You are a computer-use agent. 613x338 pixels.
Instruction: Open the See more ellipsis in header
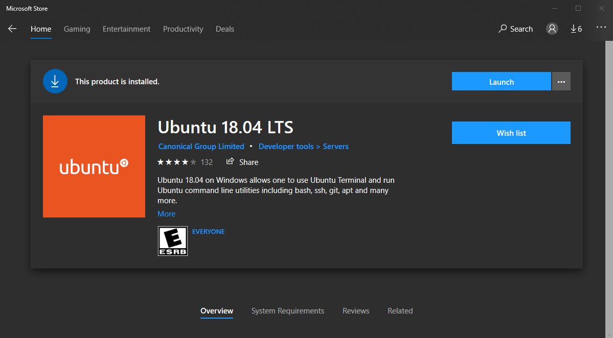coord(601,28)
